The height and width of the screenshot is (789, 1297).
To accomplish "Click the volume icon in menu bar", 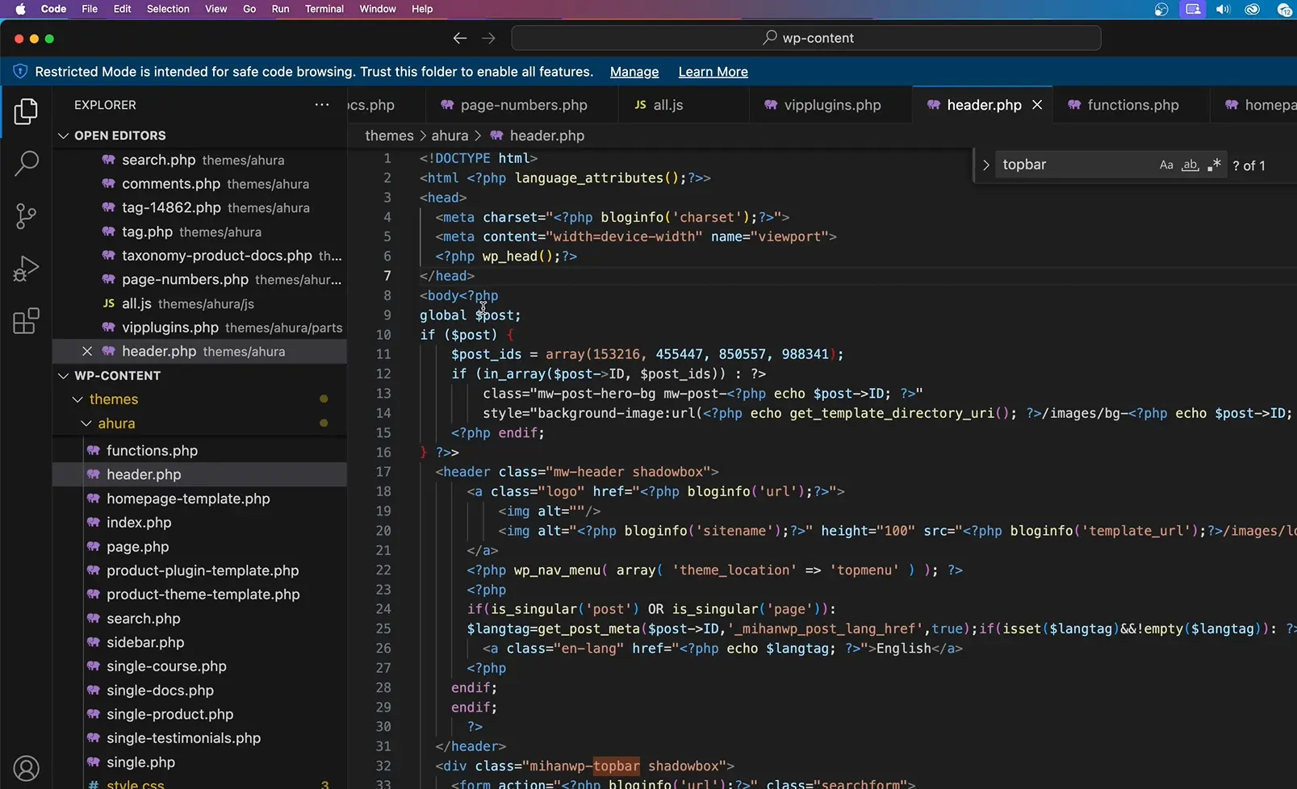I will pyautogui.click(x=1222, y=9).
